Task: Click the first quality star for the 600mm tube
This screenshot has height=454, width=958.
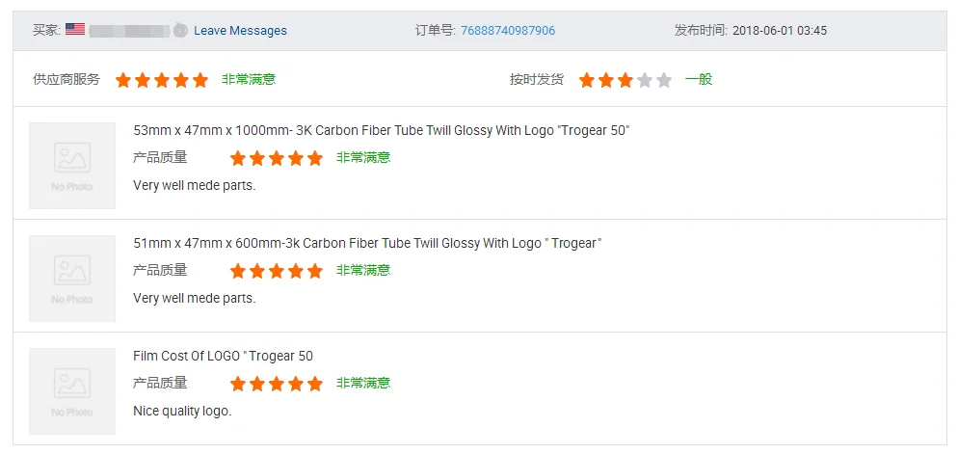Action: point(238,271)
